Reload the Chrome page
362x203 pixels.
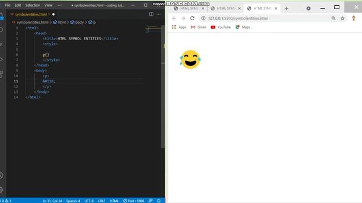tap(192, 18)
